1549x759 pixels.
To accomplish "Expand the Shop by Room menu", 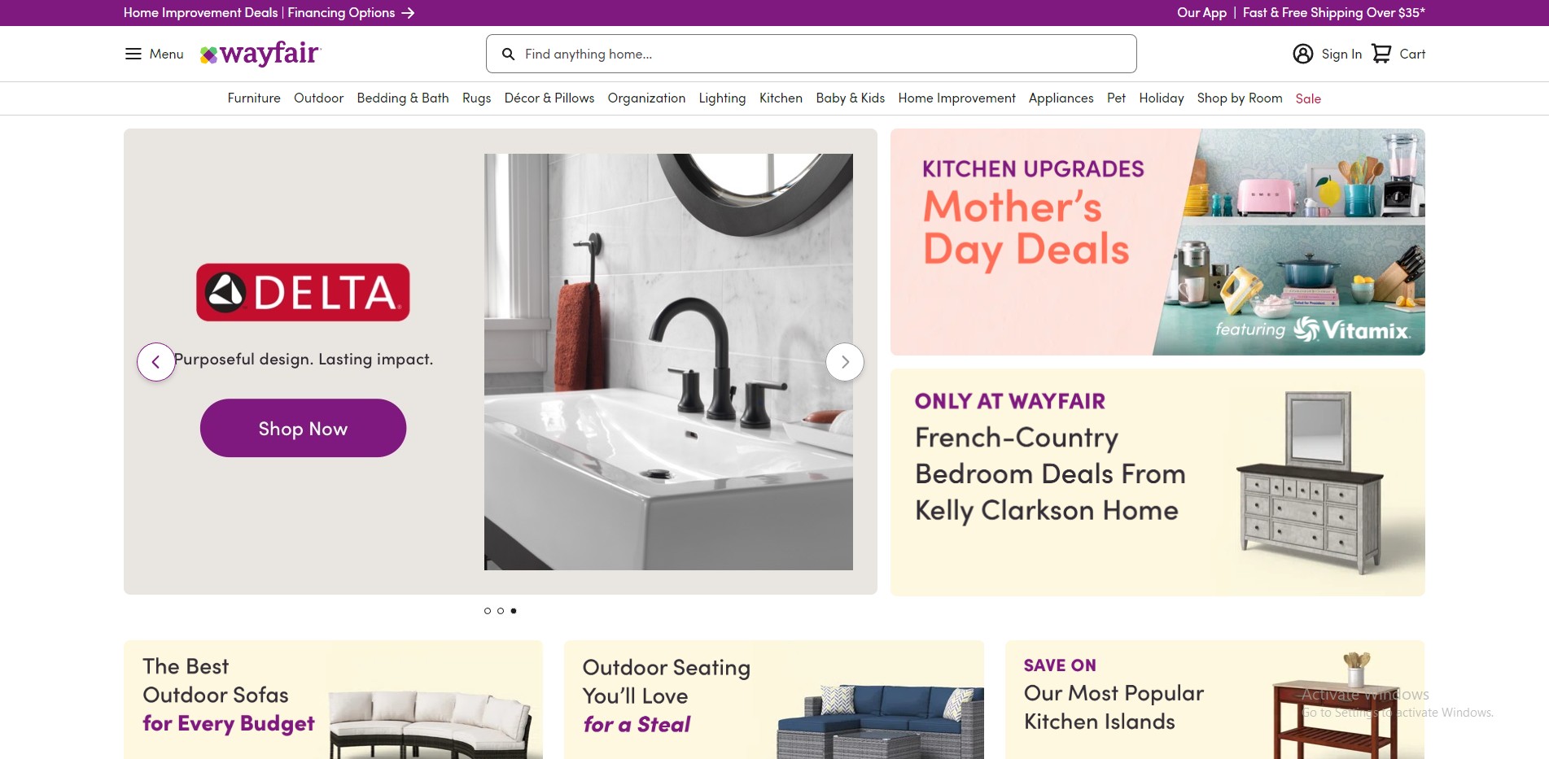I will pyautogui.click(x=1240, y=98).
